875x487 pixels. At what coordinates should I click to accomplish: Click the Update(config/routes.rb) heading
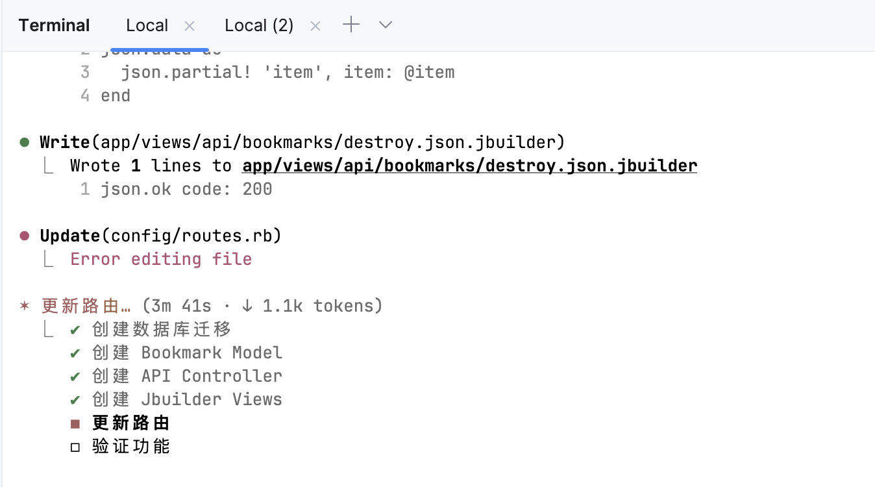161,236
